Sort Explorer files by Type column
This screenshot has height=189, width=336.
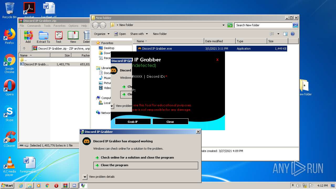(251, 41)
